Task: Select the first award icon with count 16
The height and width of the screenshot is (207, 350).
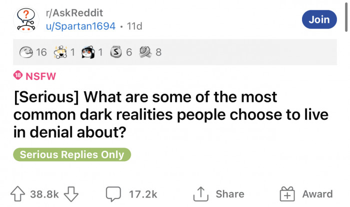Action: tap(26, 52)
